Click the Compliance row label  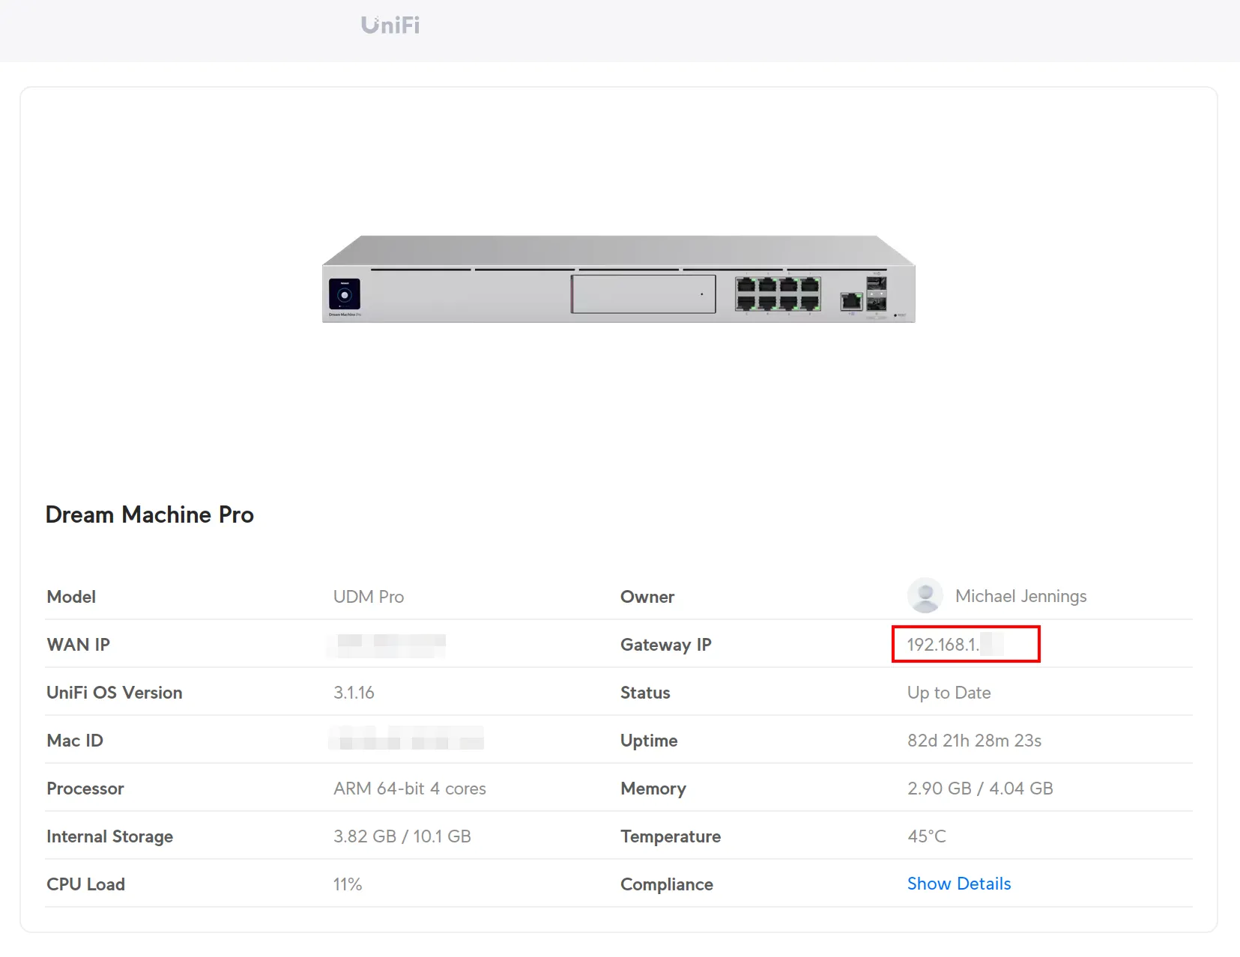pyautogui.click(x=666, y=884)
